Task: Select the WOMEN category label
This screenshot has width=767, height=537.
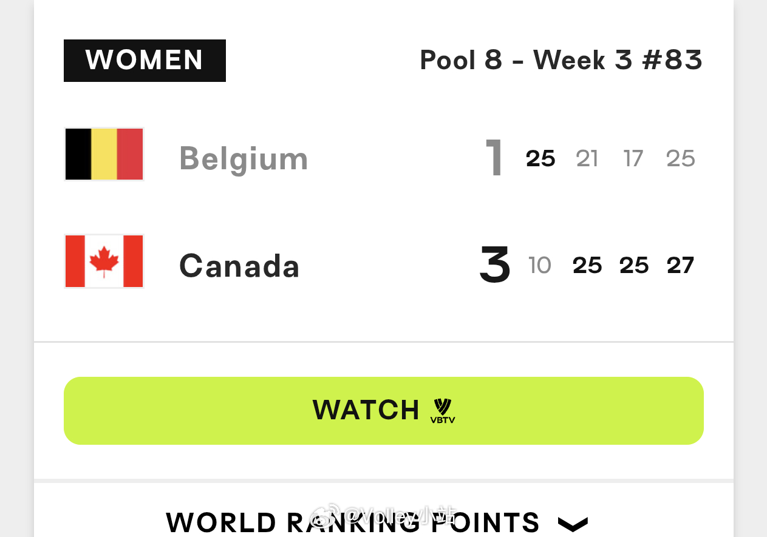Action: 145,61
